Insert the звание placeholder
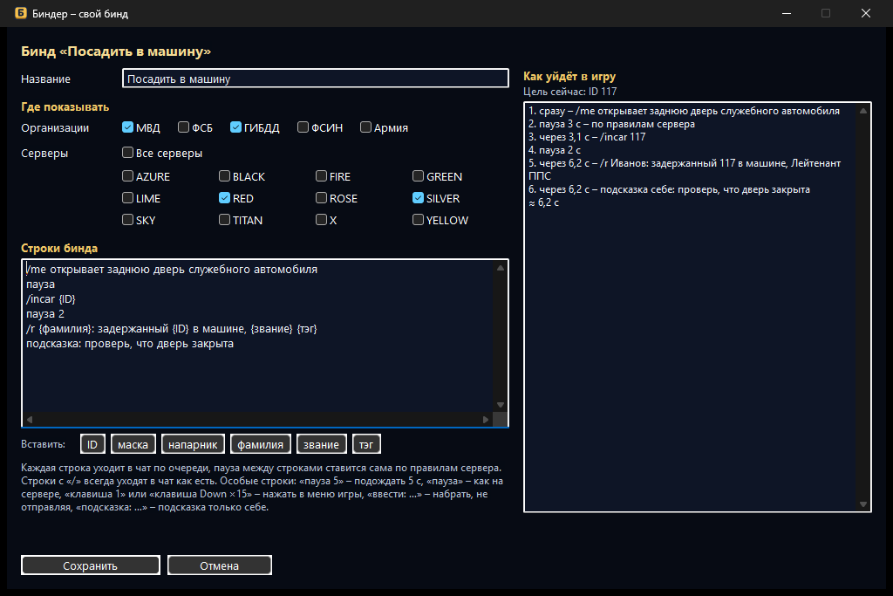The height and width of the screenshot is (596, 893). (321, 444)
